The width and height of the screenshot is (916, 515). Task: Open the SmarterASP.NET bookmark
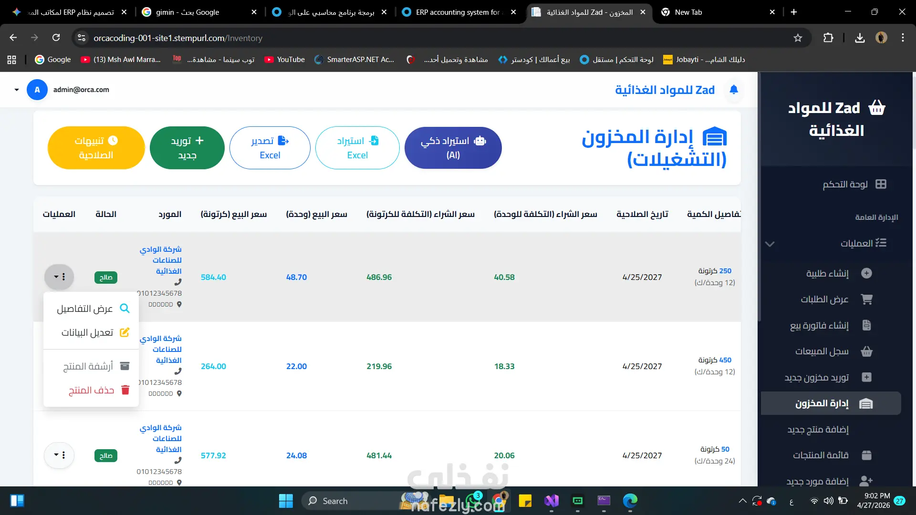[x=354, y=60]
